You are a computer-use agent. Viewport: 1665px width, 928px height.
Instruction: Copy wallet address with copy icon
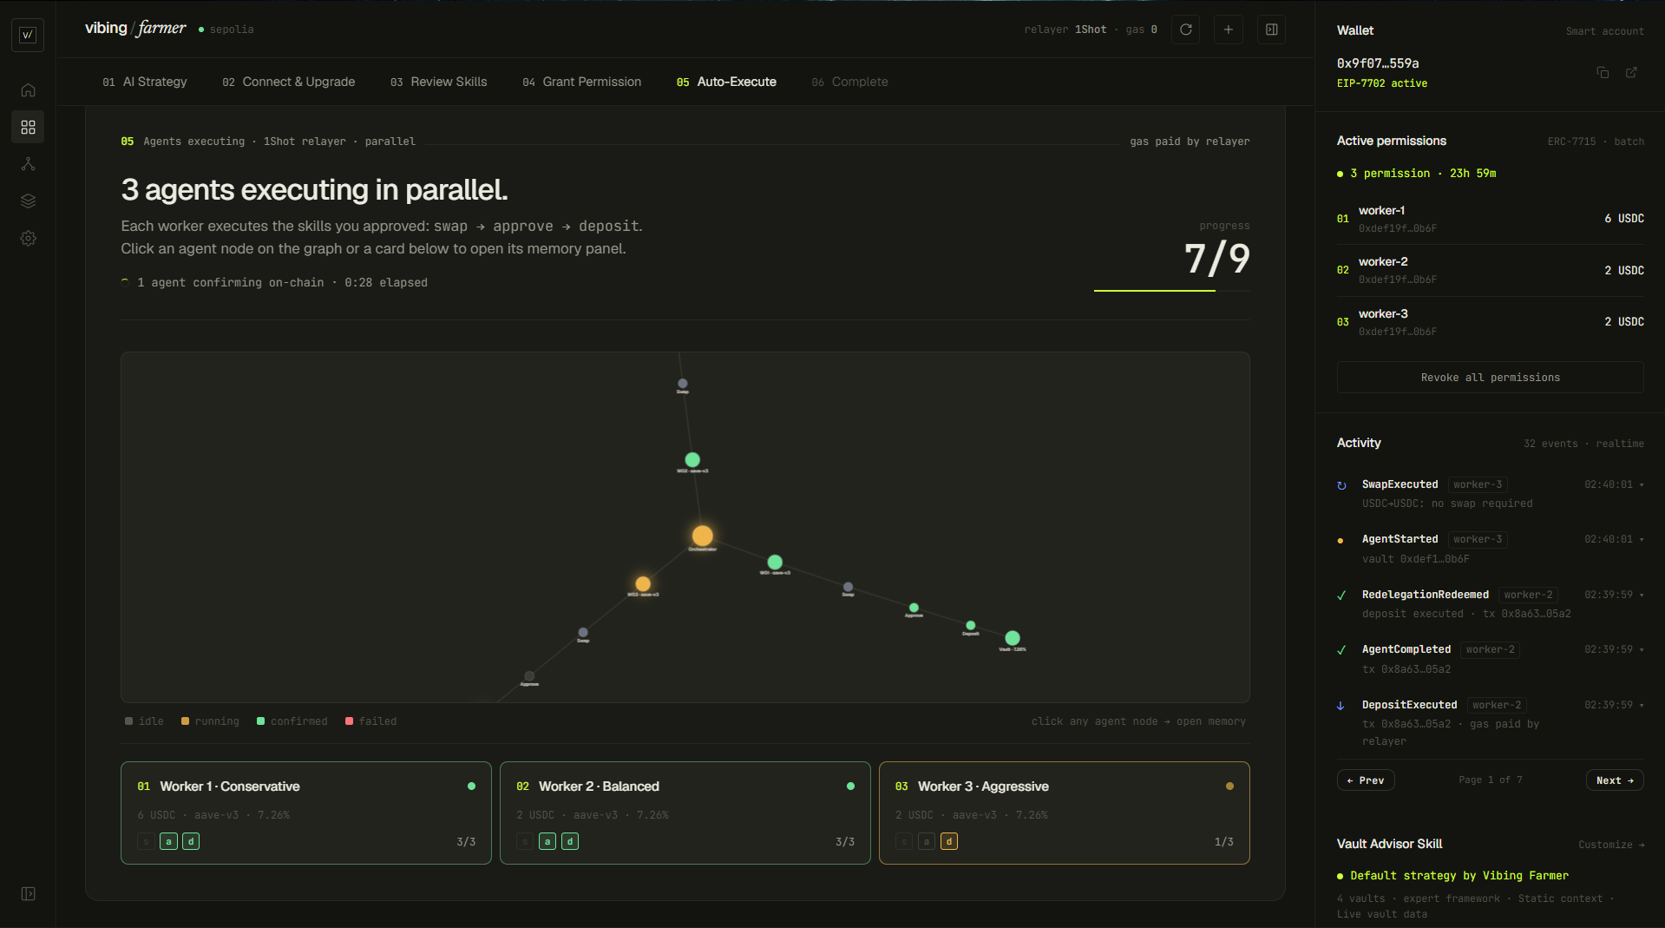click(x=1603, y=73)
